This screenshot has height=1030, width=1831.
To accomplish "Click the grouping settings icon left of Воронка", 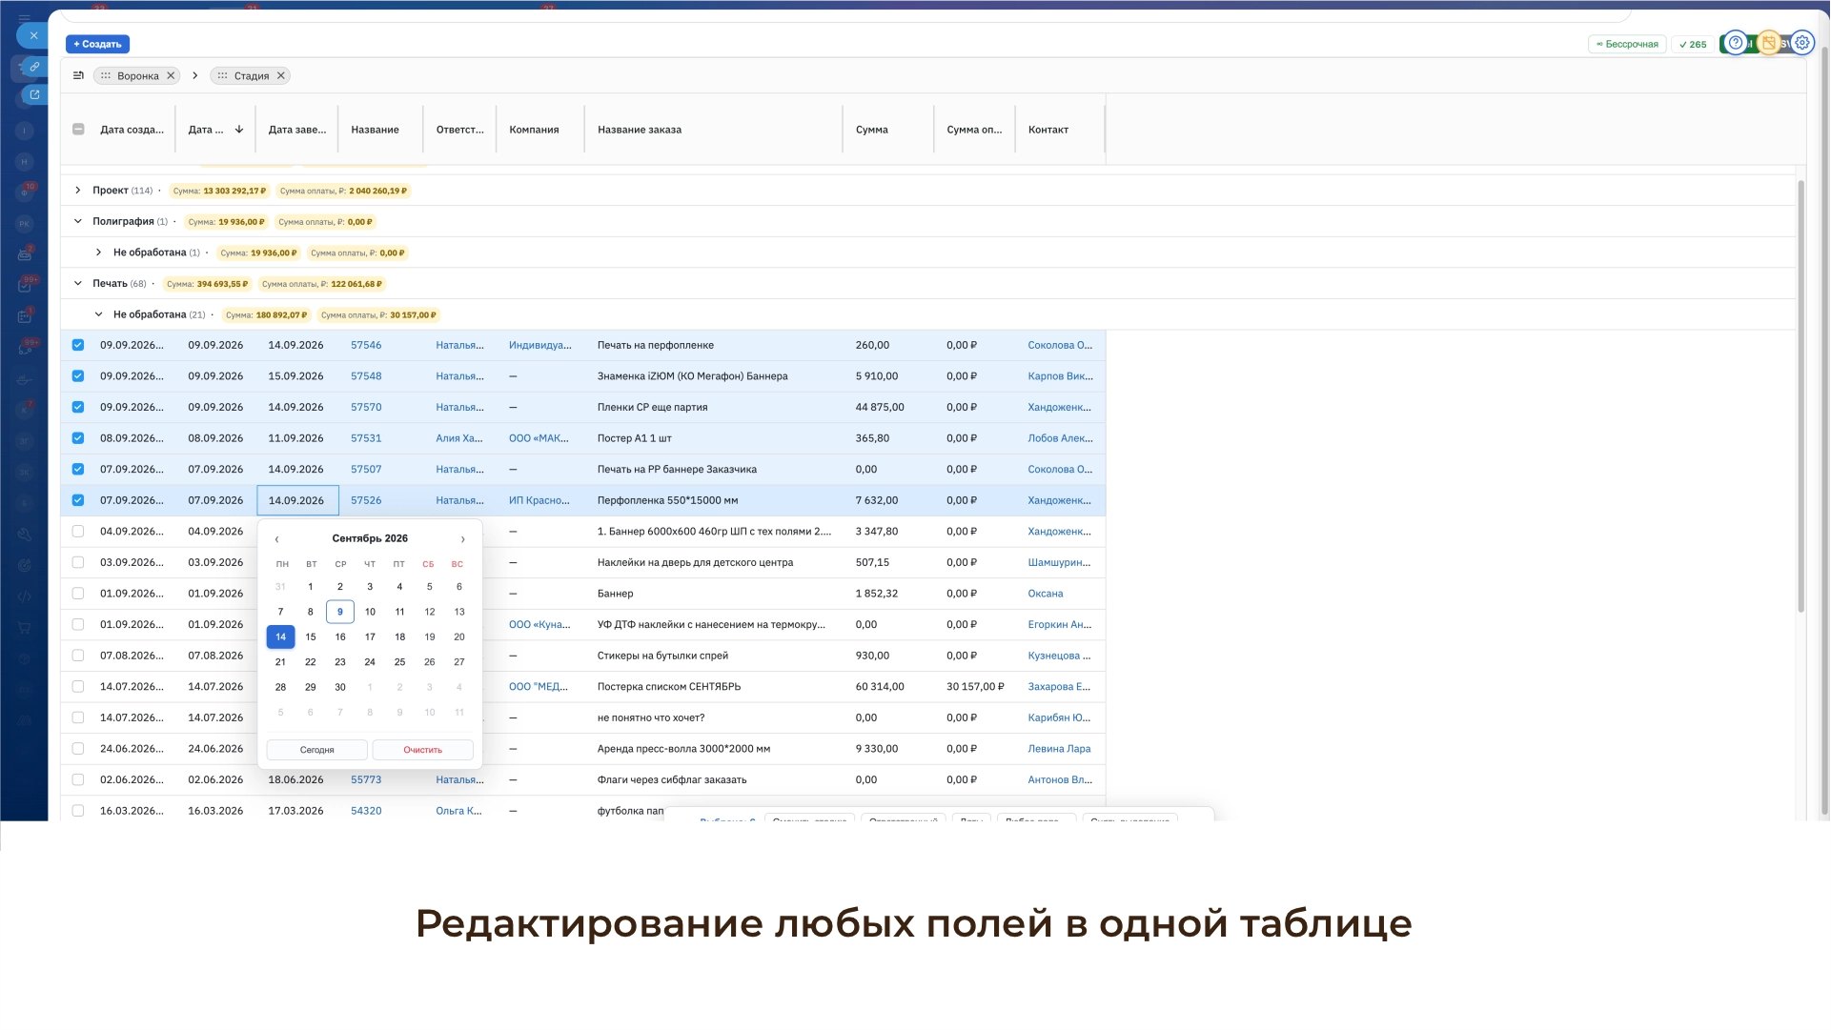I will 78,75.
